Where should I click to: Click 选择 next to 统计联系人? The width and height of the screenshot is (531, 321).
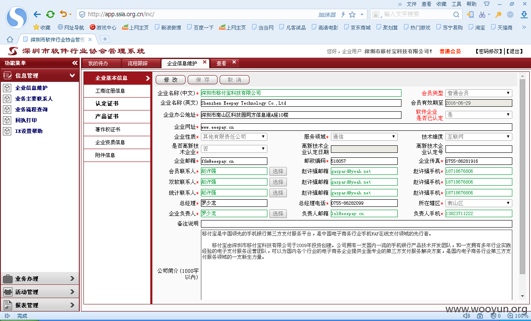pos(278,193)
